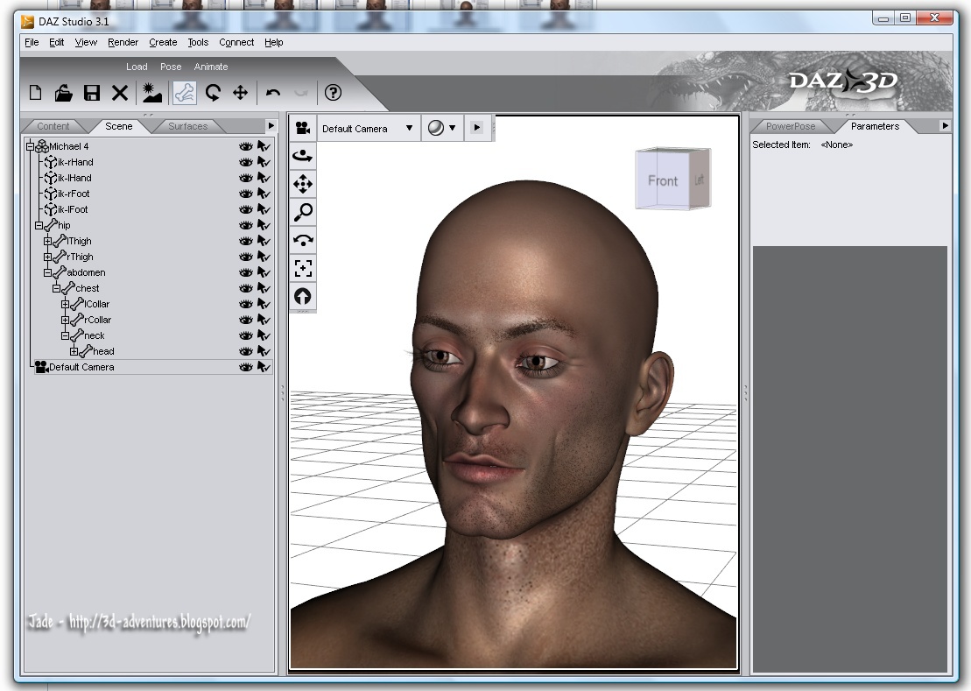Click the frame selection viewport control
Viewport: 971px width, 691px height.
303,268
